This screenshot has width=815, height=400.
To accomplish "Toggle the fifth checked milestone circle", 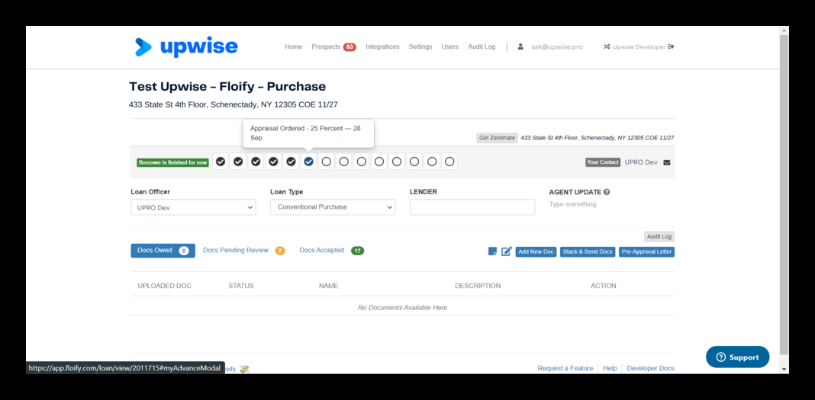I will (x=291, y=162).
